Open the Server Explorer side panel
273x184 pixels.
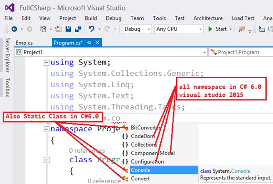click(x=7, y=55)
